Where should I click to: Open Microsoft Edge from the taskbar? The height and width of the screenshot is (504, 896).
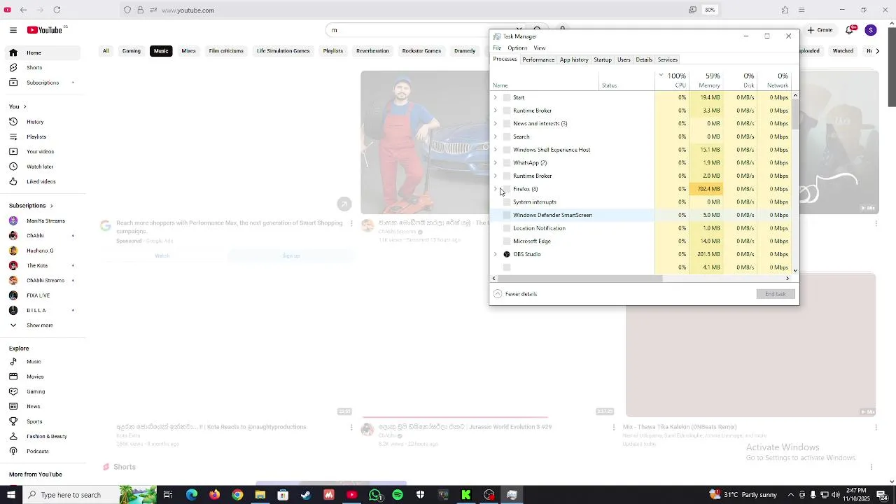click(x=192, y=495)
